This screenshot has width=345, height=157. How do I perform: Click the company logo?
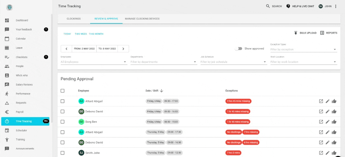click(x=9, y=8)
